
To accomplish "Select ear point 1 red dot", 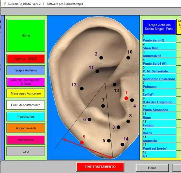I will tap(126, 98).
